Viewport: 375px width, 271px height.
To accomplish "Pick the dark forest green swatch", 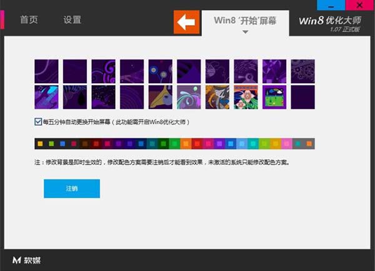I will 164,144.
